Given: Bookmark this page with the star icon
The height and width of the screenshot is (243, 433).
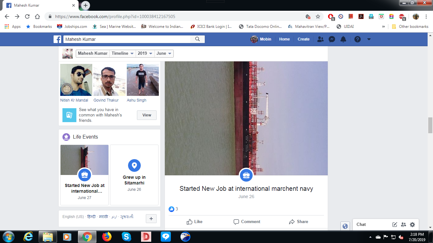Looking at the screenshot, I should 318,16.
